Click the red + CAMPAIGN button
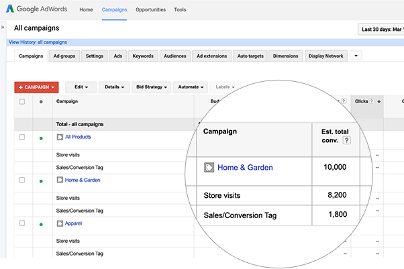This screenshot has height=269, width=404. [x=36, y=87]
